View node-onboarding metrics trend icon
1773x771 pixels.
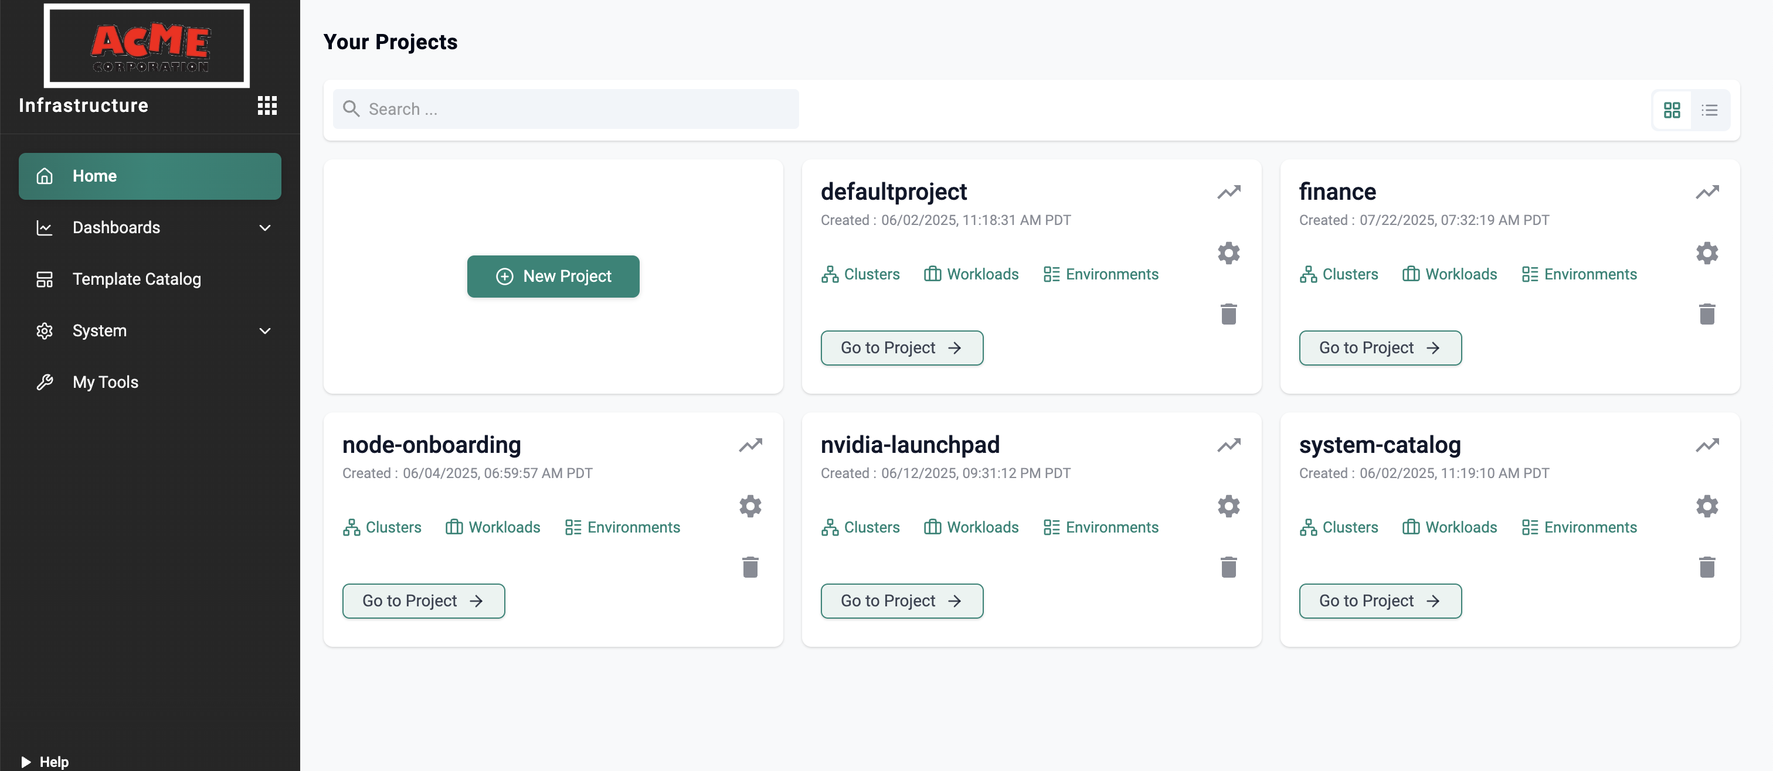(x=750, y=445)
